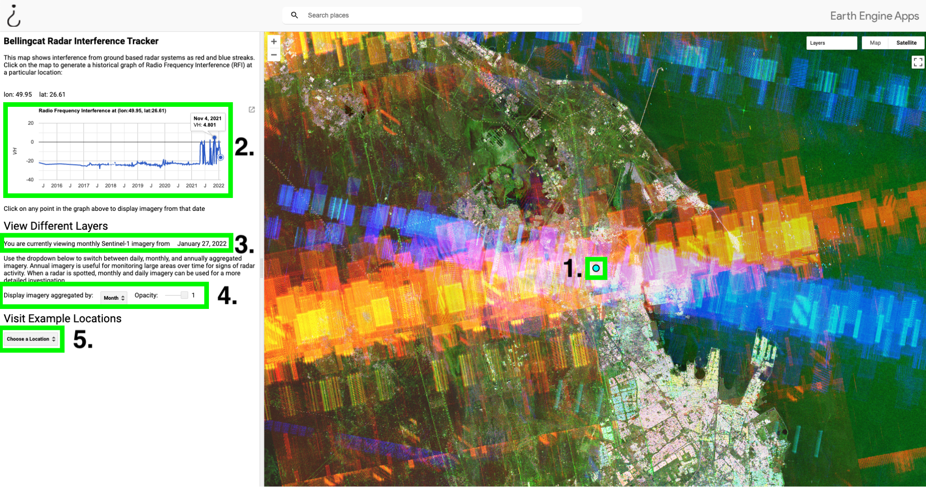Click the cyan marker on map
The height and width of the screenshot is (487, 926).
[596, 268]
